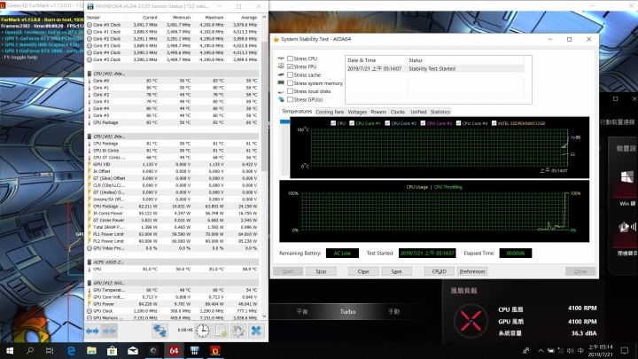Enable the Stress GPU(s) checkbox

[290, 99]
